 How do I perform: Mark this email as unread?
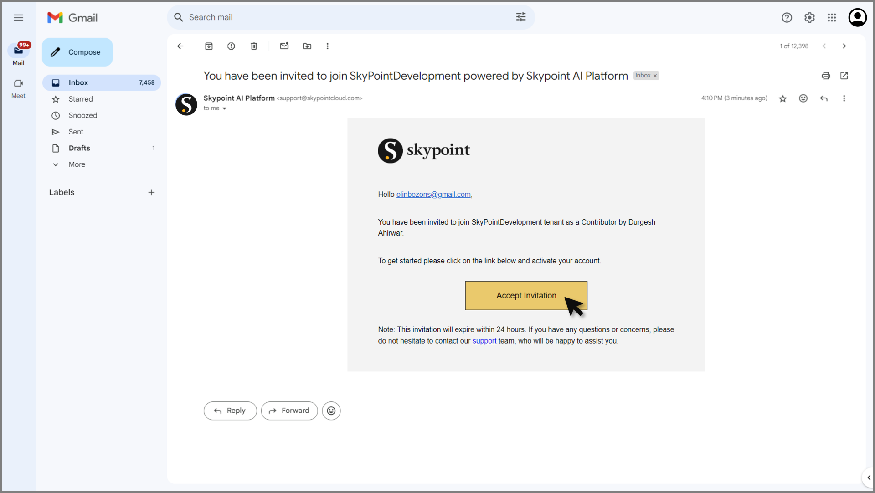[284, 46]
